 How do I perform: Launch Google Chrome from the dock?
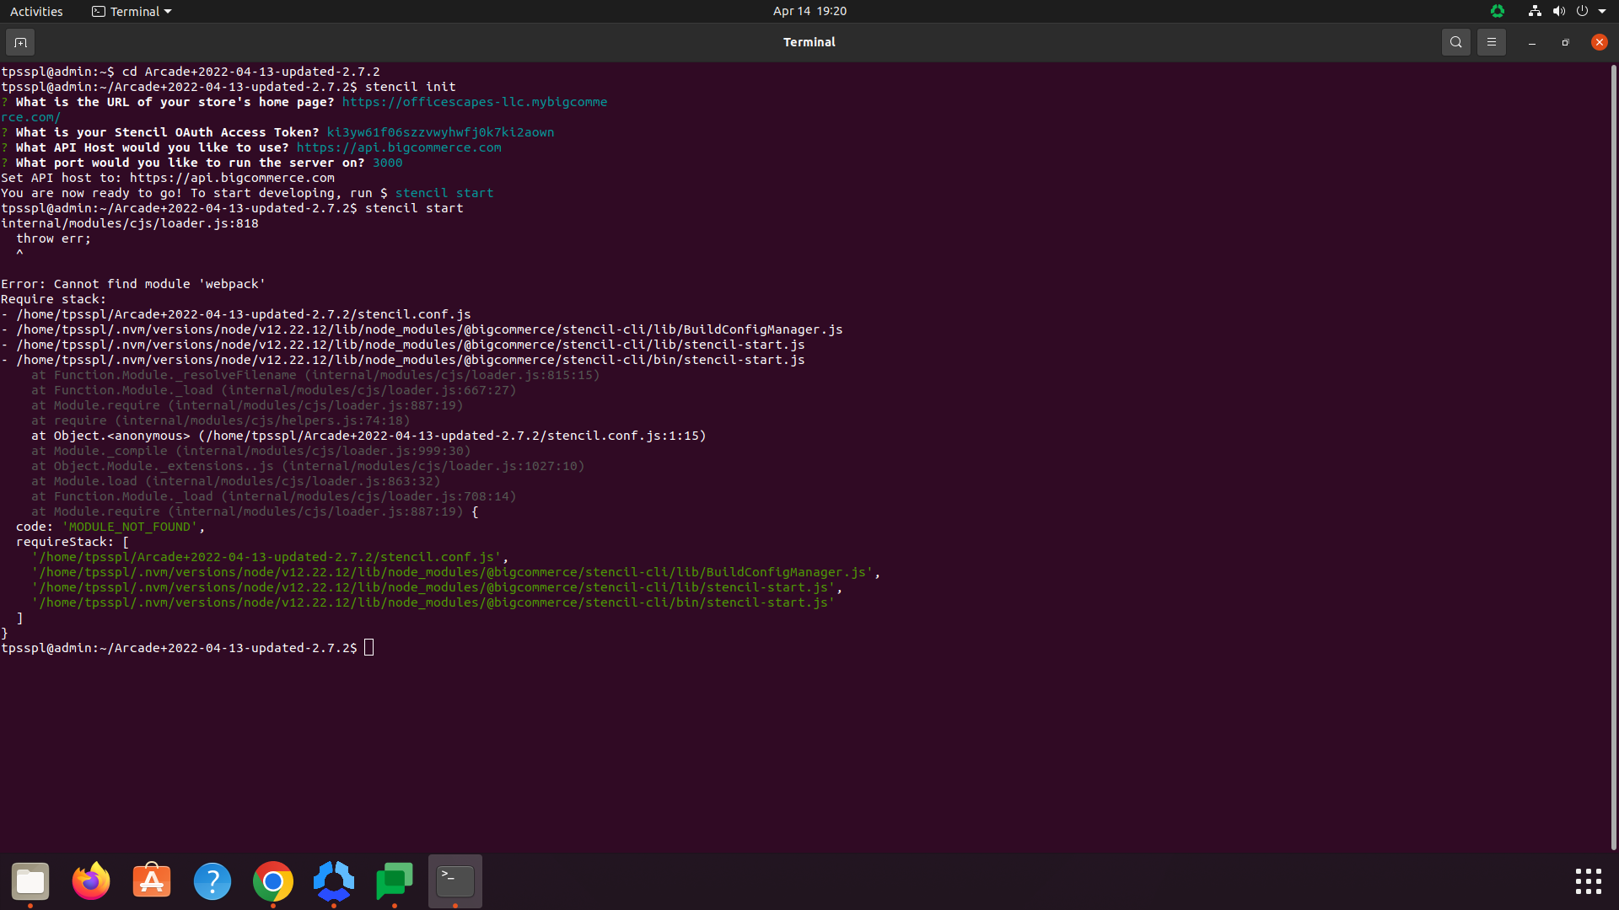[273, 881]
